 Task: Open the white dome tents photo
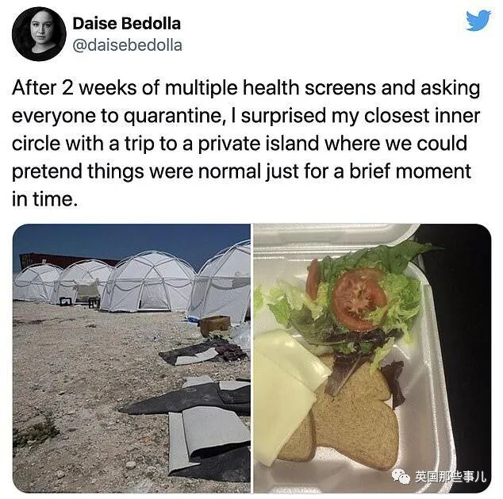[132, 359]
